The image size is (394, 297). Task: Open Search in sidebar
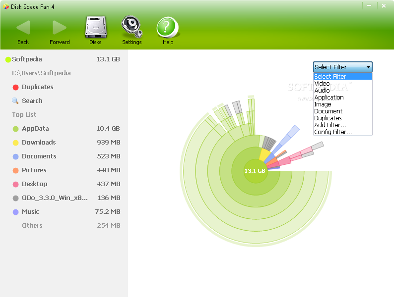(32, 101)
